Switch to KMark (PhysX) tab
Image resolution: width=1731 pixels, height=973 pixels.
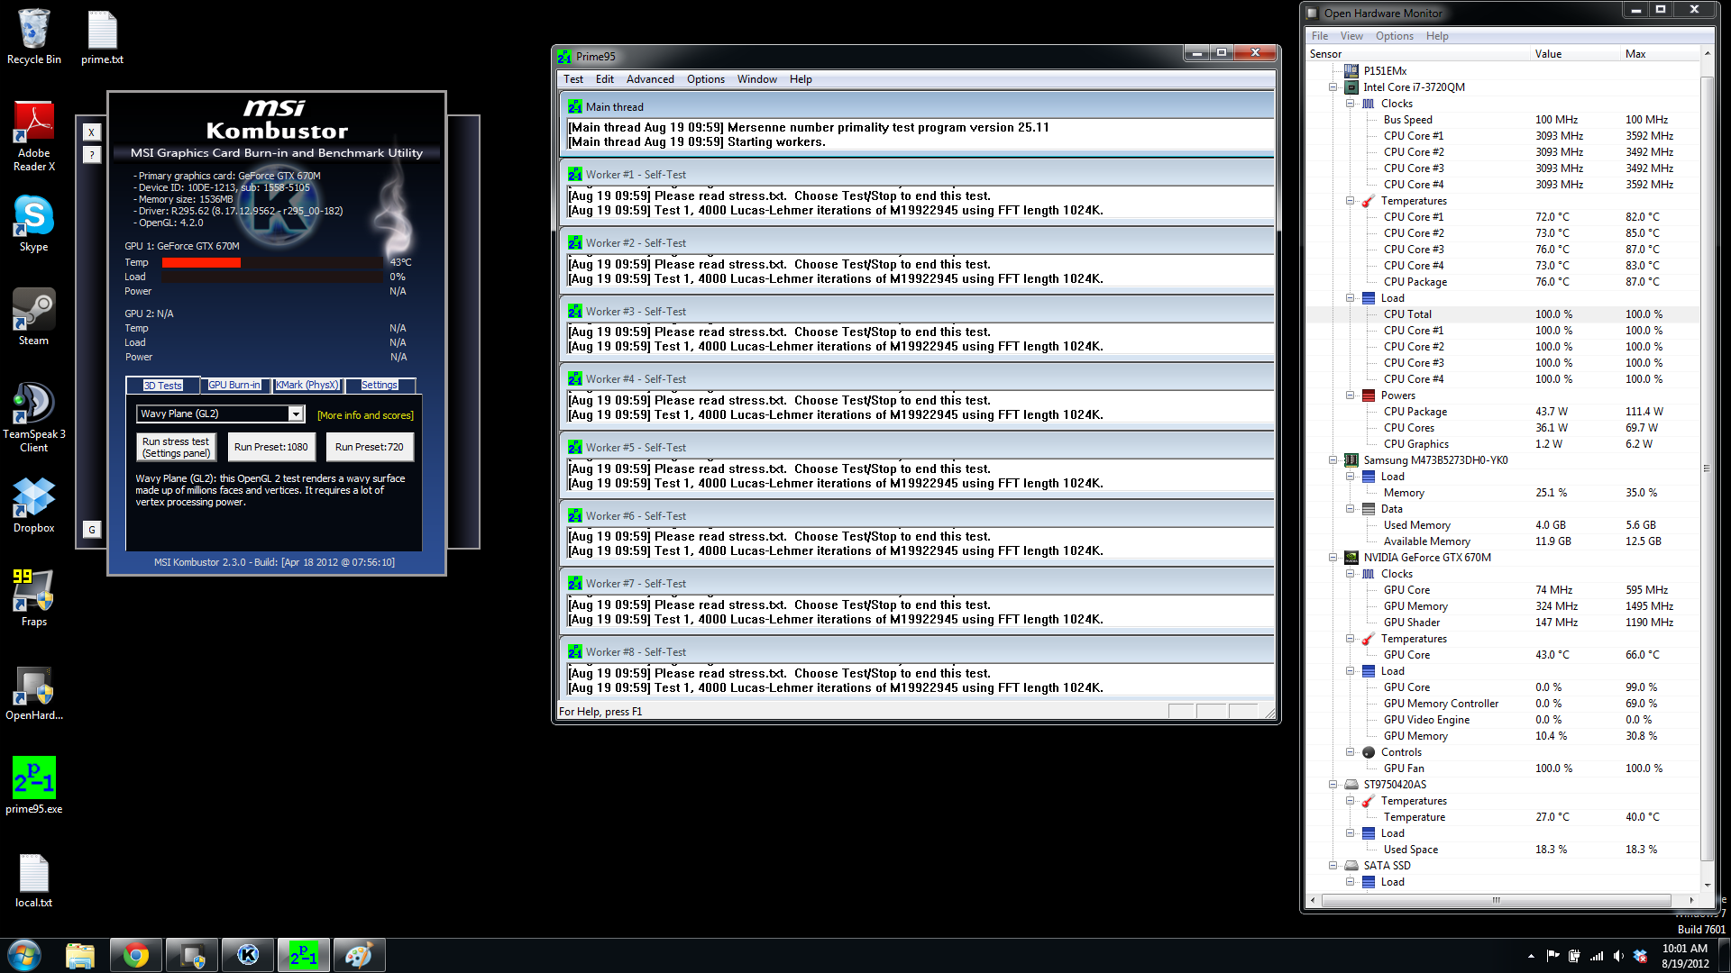[307, 385]
